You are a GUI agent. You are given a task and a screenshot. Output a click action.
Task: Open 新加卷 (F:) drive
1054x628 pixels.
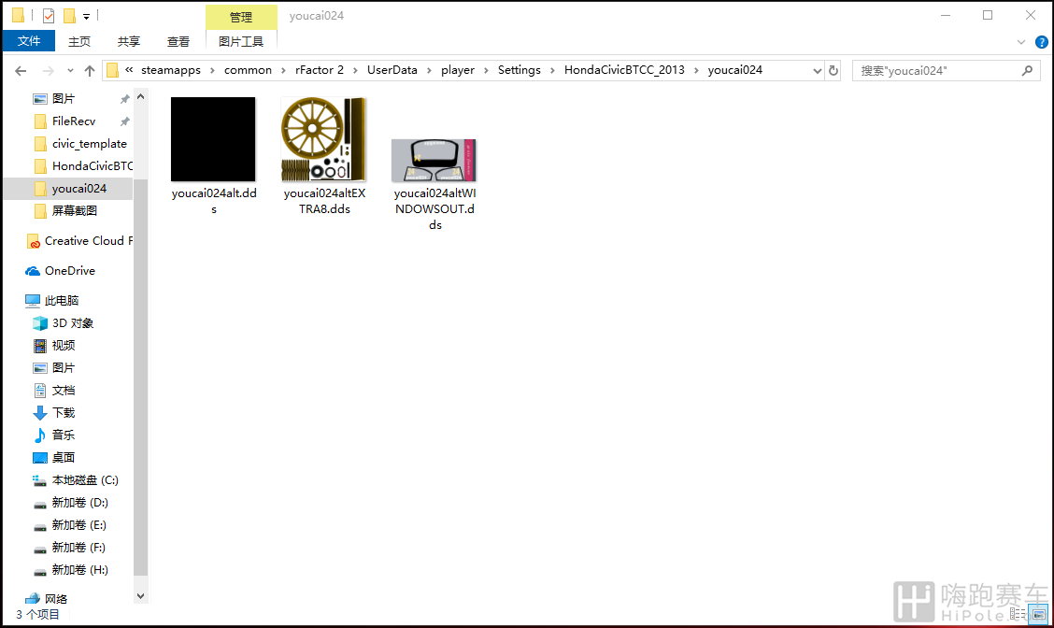78,548
